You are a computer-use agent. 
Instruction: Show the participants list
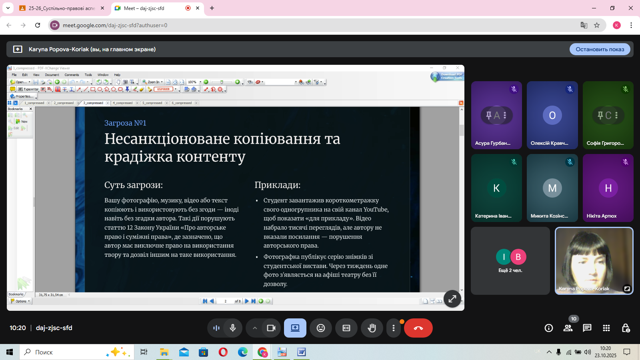tap(568, 328)
